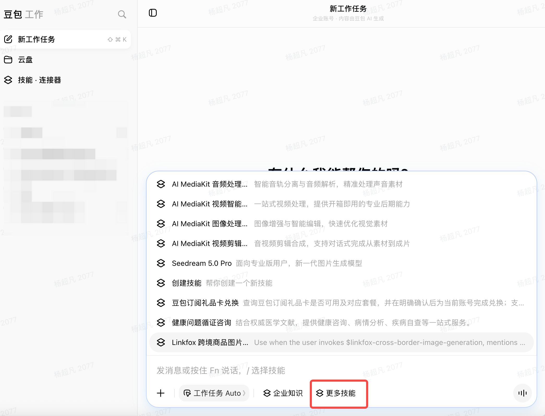The height and width of the screenshot is (416, 545).
Task: Click icon beside 创建技能
Action: pos(161,283)
